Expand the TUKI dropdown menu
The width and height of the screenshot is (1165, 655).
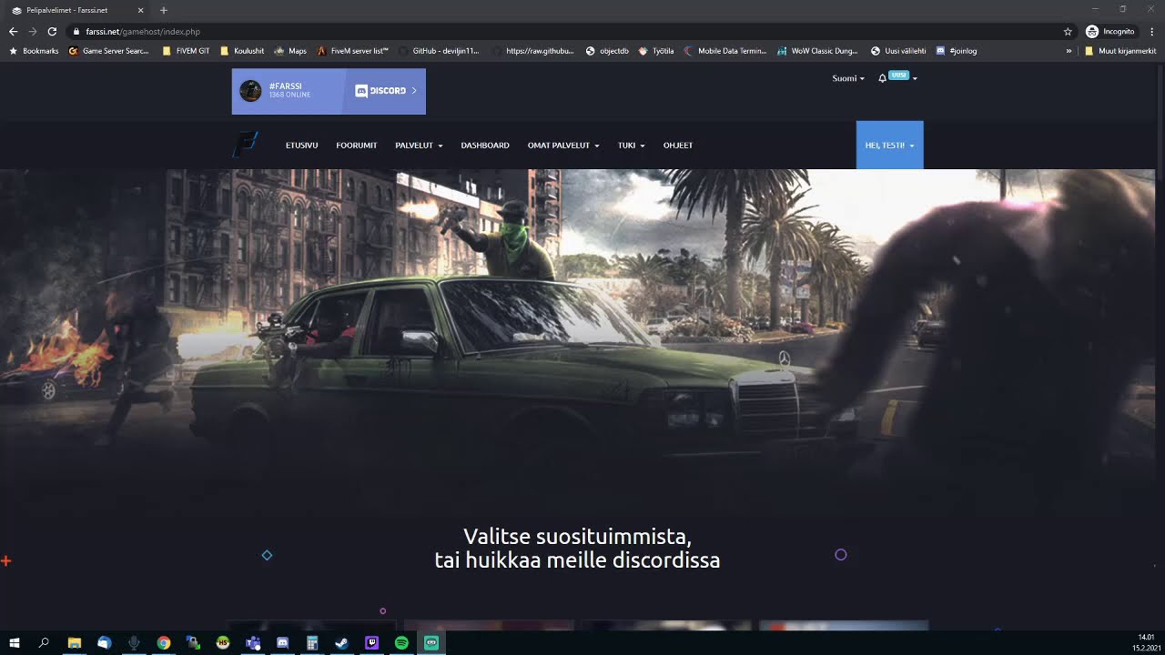coord(631,146)
